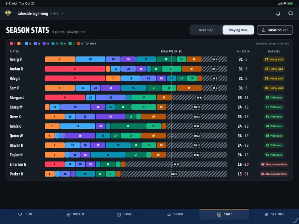Click the 64 Needs more time badge
The width and height of the screenshot is (299, 224).
pyautogui.click(x=274, y=174)
